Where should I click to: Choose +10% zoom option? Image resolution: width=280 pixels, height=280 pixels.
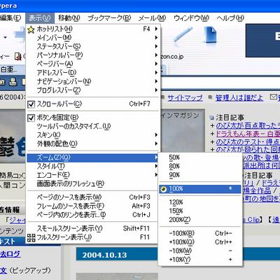tap(200, 260)
